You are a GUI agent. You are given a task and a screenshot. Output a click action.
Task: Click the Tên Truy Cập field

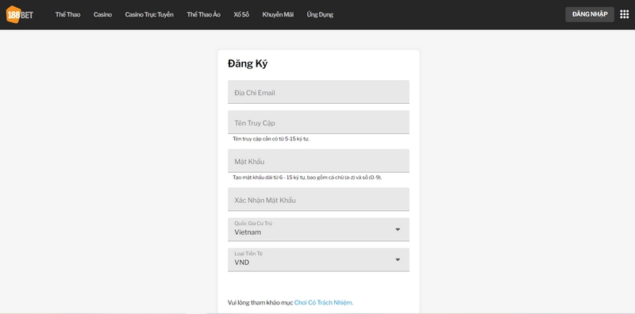pyautogui.click(x=318, y=122)
